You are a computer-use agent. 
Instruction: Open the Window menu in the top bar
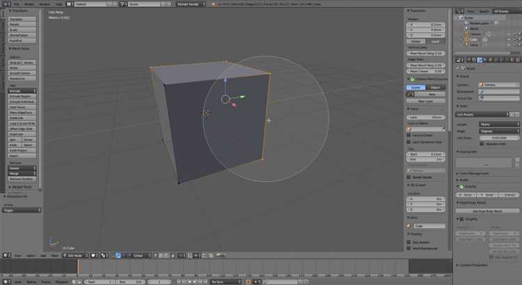tap(45, 4)
